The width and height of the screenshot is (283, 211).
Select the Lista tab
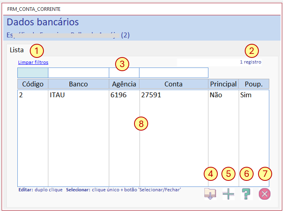(17, 50)
